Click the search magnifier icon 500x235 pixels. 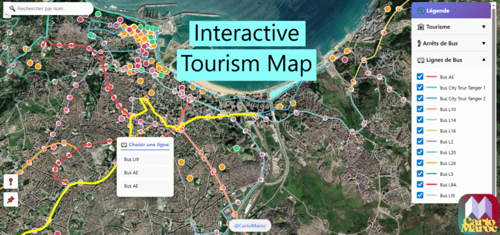point(12,9)
